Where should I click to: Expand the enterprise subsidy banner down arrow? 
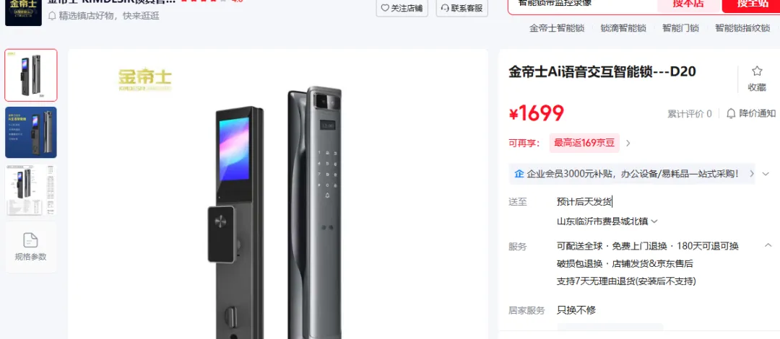click(x=766, y=174)
